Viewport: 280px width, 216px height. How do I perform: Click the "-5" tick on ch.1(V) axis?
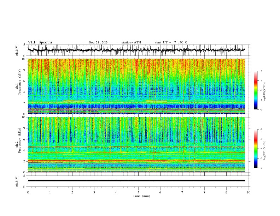coord(24,56)
